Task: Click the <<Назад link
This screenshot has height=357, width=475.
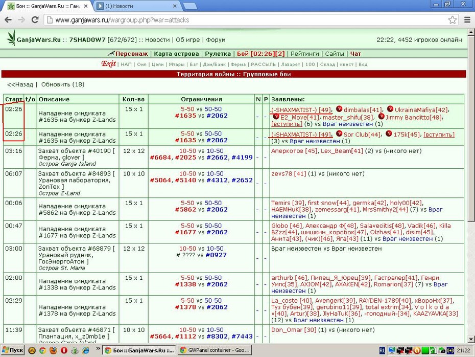Action: click(x=20, y=84)
